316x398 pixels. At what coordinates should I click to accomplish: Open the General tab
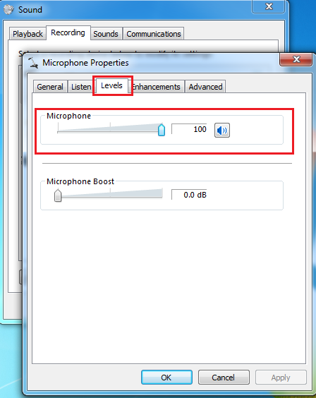(x=50, y=87)
